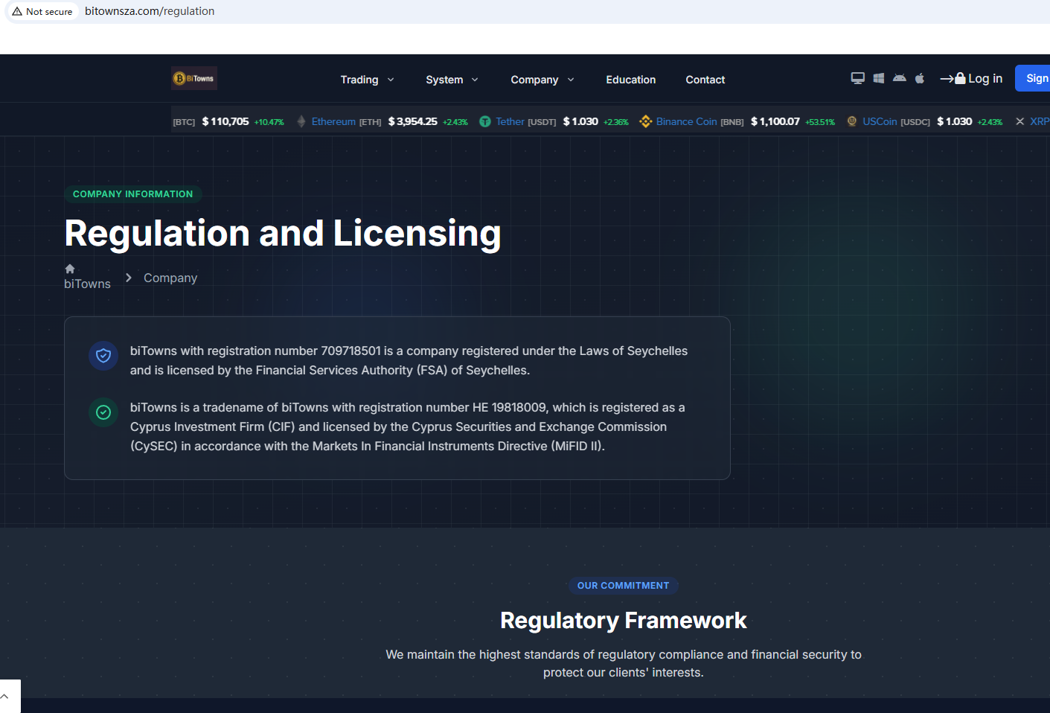The width and height of the screenshot is (1050, 713).
Task: Click the home breadcrumb icon
Action: 70,269
